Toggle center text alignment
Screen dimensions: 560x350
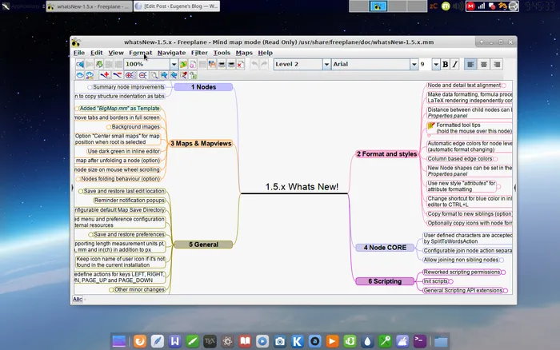click(x=483, y=64)
